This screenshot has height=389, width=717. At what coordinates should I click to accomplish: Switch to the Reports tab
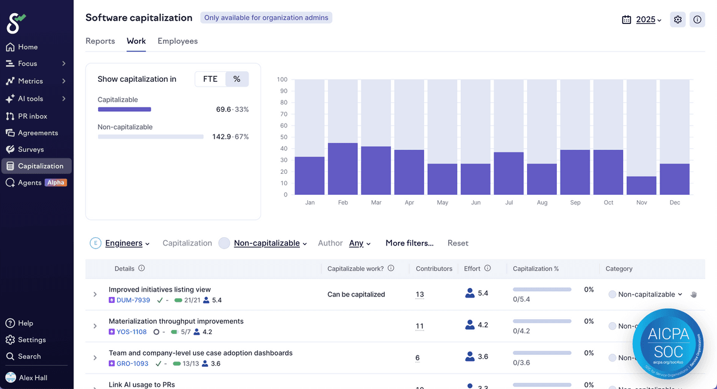pos(100,41)
